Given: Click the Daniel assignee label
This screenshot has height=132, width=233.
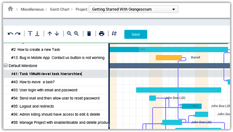Looking at the screenshot, I should (196, 57).
